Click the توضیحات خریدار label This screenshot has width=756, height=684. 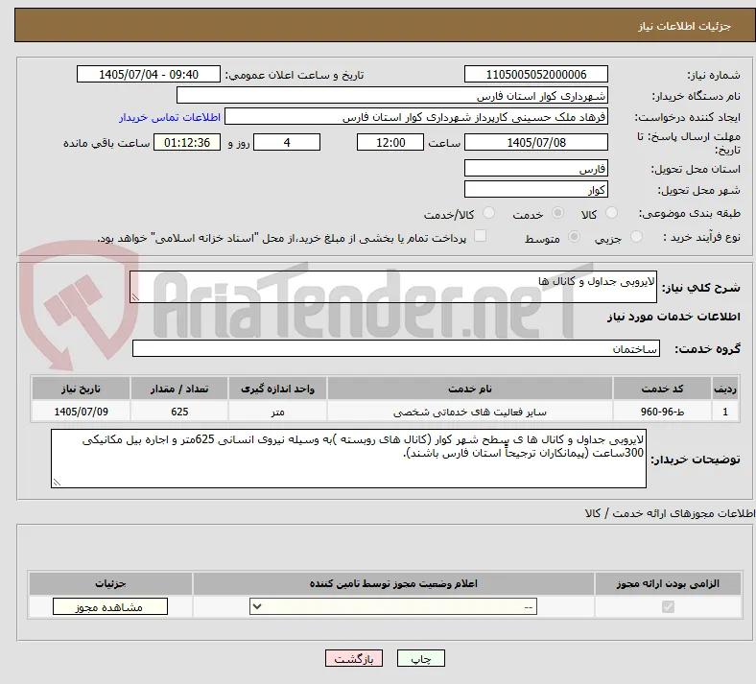click(696, 460)
